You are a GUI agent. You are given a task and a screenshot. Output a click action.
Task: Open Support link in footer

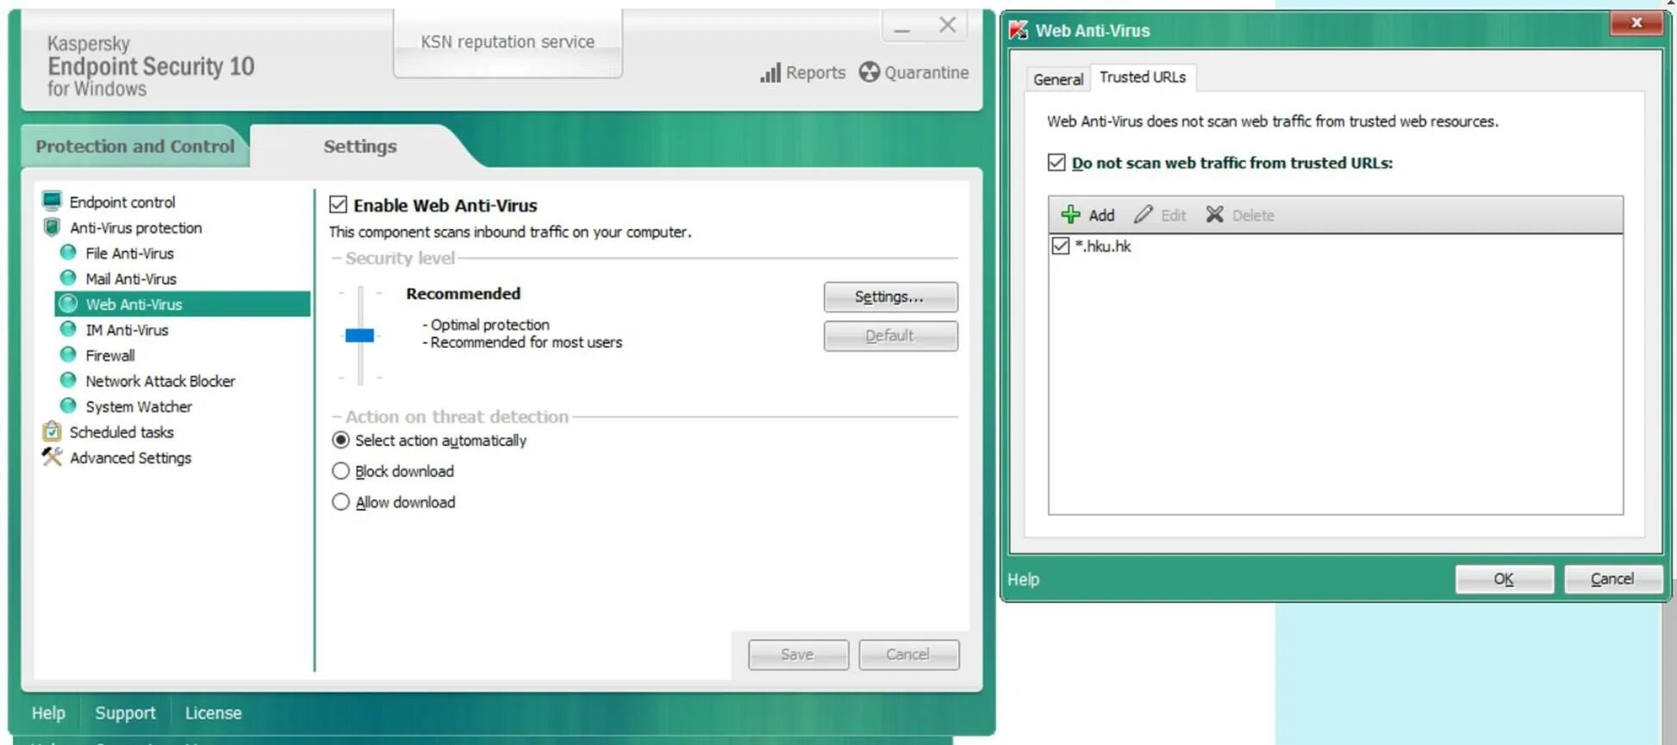click(x=125, y=713)
